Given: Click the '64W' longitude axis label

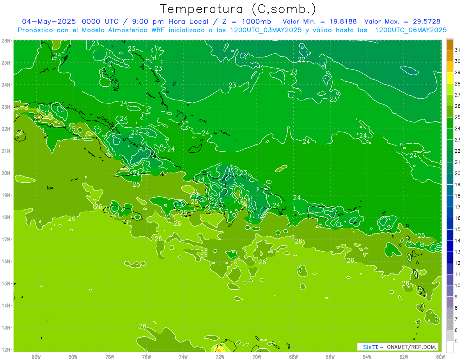Looking at the screenshot, I should coord(367,357).
